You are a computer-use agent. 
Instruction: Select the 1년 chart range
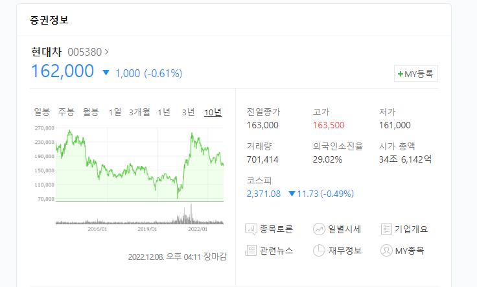pos(164,112)
